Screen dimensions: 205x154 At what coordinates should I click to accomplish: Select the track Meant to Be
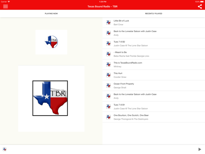154,54
